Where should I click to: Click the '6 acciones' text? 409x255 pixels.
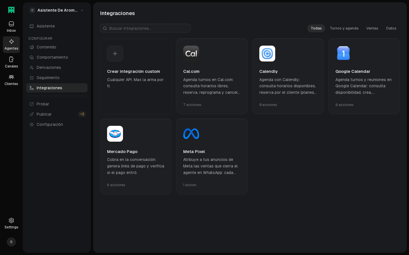tap(116, 185)
